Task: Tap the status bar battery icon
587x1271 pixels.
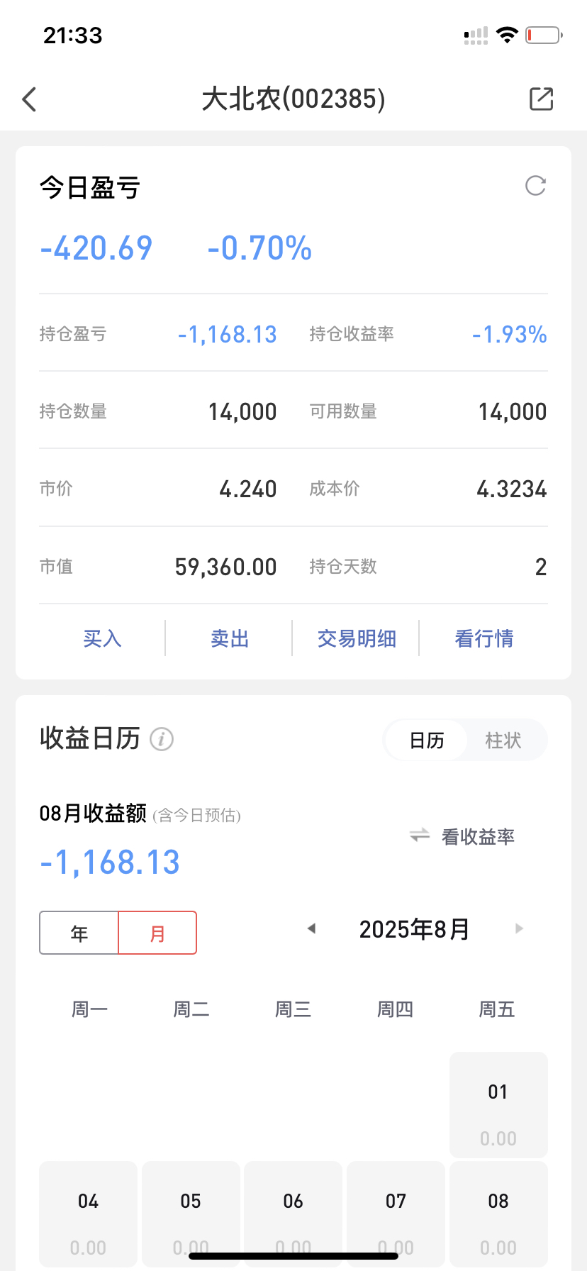Action: [544, 35]
